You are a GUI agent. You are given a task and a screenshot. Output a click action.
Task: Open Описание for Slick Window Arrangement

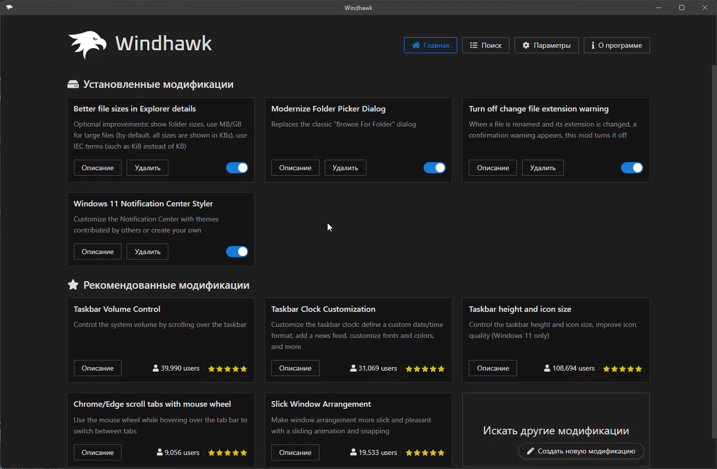(295, 452)
